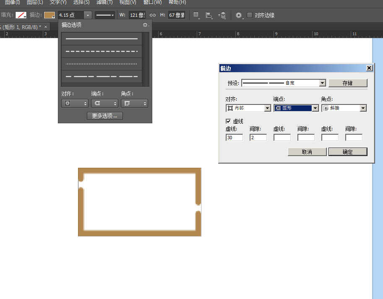This screenshot has width=383, height=299.
Task: Choose the solid line stroke preset
Action: [102, 39]
